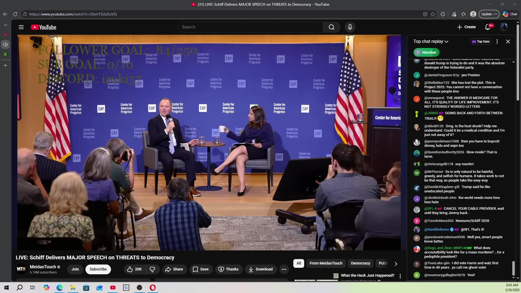The height and width of the screenshot is (293, 521).
Task: Go back with the browser back arrow
Action: pyautogui.click(x=5, y=14)
